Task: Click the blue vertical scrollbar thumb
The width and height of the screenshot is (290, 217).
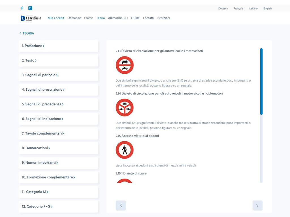Action: (x=261, y=81)
